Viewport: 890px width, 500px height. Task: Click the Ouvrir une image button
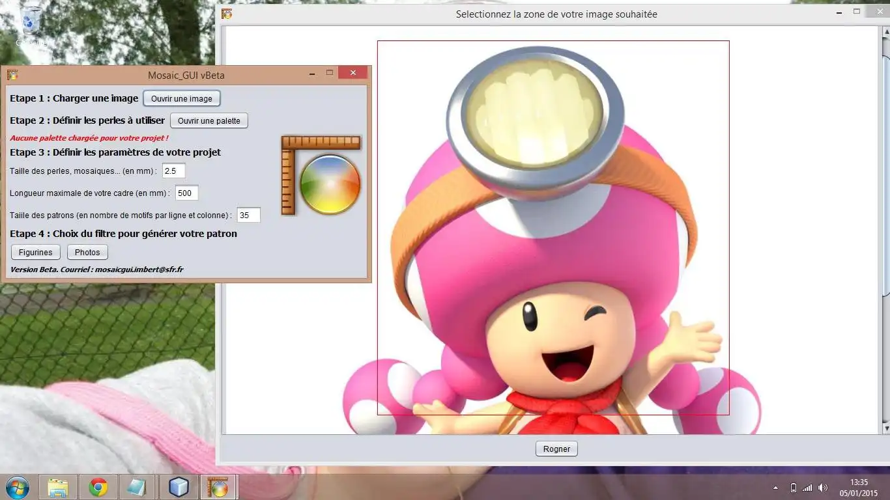(x=182, y=98)
